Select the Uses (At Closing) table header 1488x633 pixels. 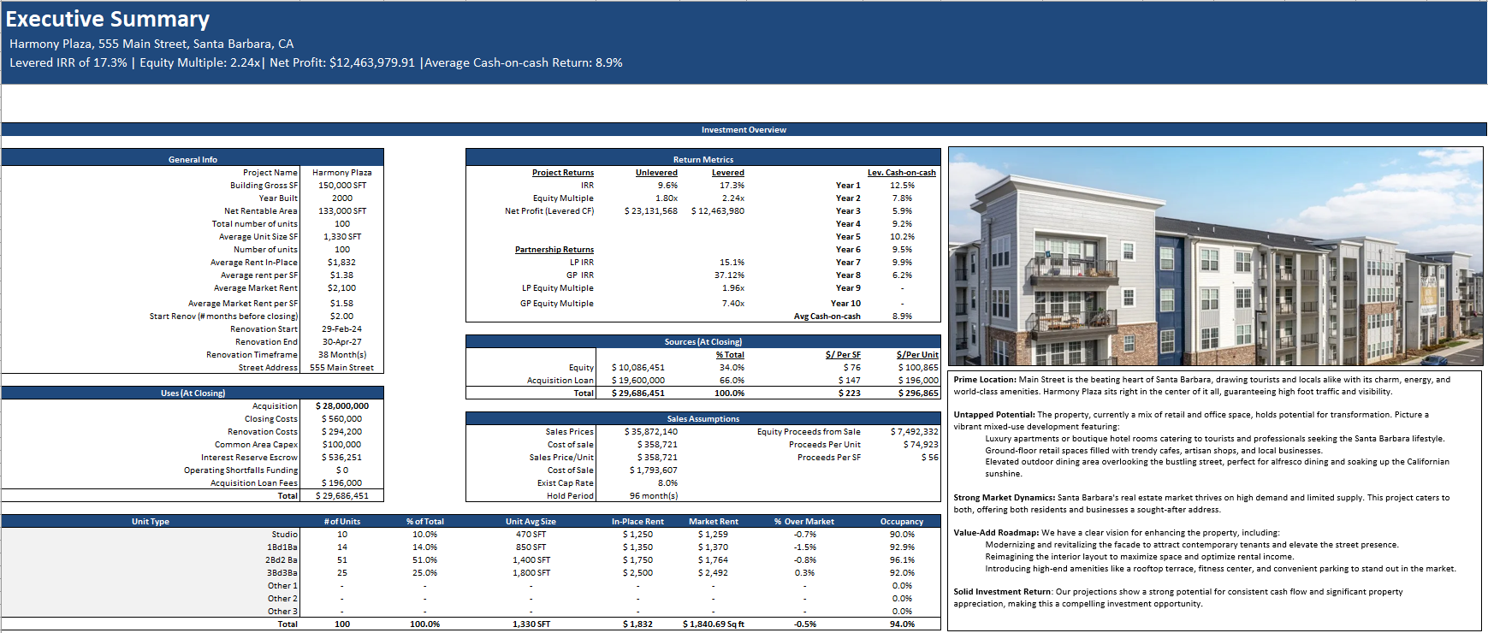point(193,393)
